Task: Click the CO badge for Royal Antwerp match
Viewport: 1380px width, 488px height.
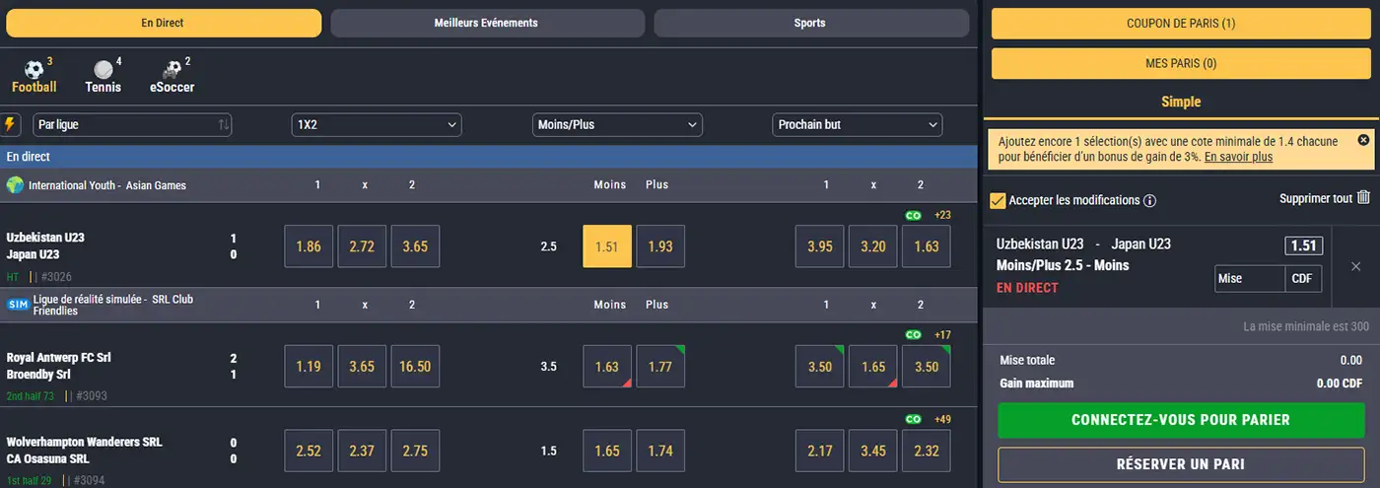Action: pos(914,335)
